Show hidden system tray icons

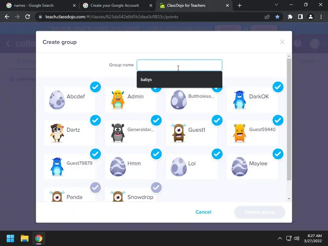coord(280,238)
